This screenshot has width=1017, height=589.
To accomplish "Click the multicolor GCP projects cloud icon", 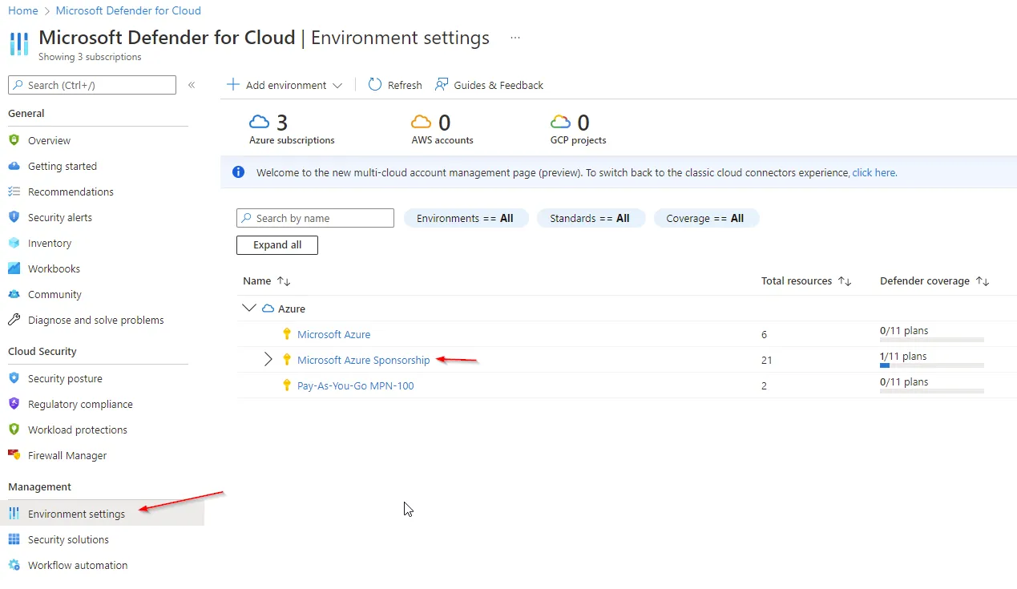I will 561,122.
